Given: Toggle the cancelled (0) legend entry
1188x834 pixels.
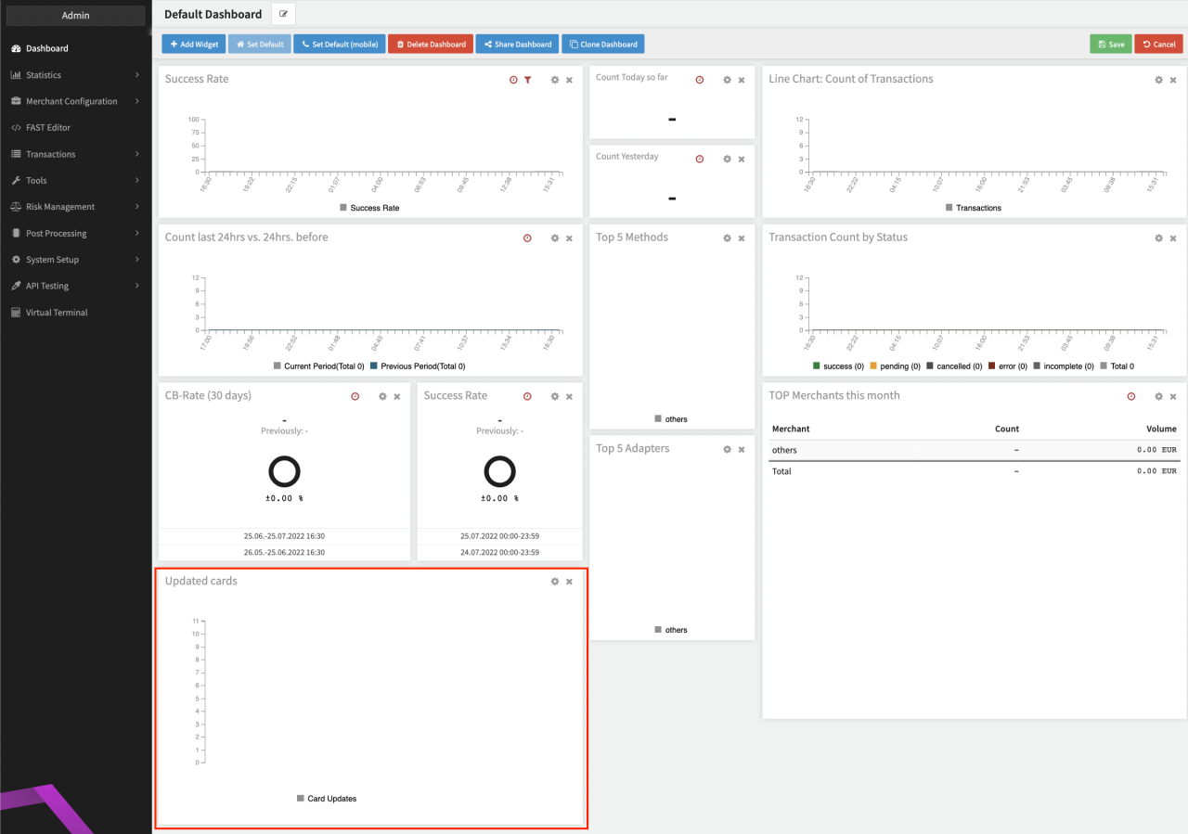Looking at the screenshot, I should click(954, 366).
